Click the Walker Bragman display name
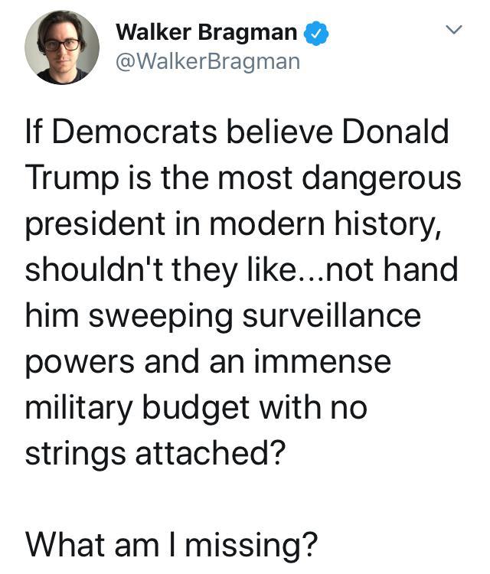The width and height of the screenshot is (490, 574). point(206,32)
